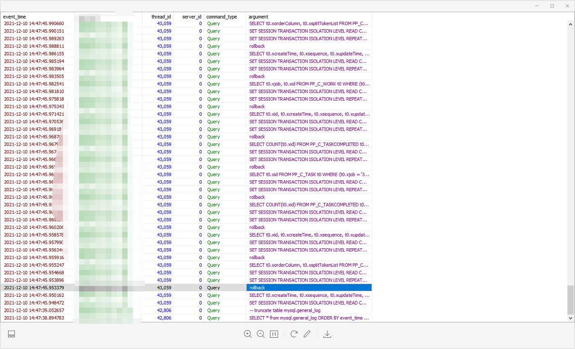Select timestamp 2021-12-10 14:47:45.983964
This screenshot has height=349, width=575.
pyautogui.click(x=34, y=69)
